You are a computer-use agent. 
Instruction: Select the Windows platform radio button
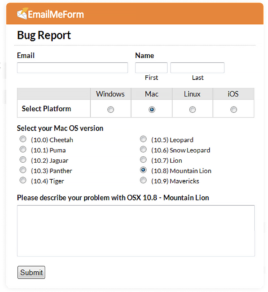tap(111, 109)
